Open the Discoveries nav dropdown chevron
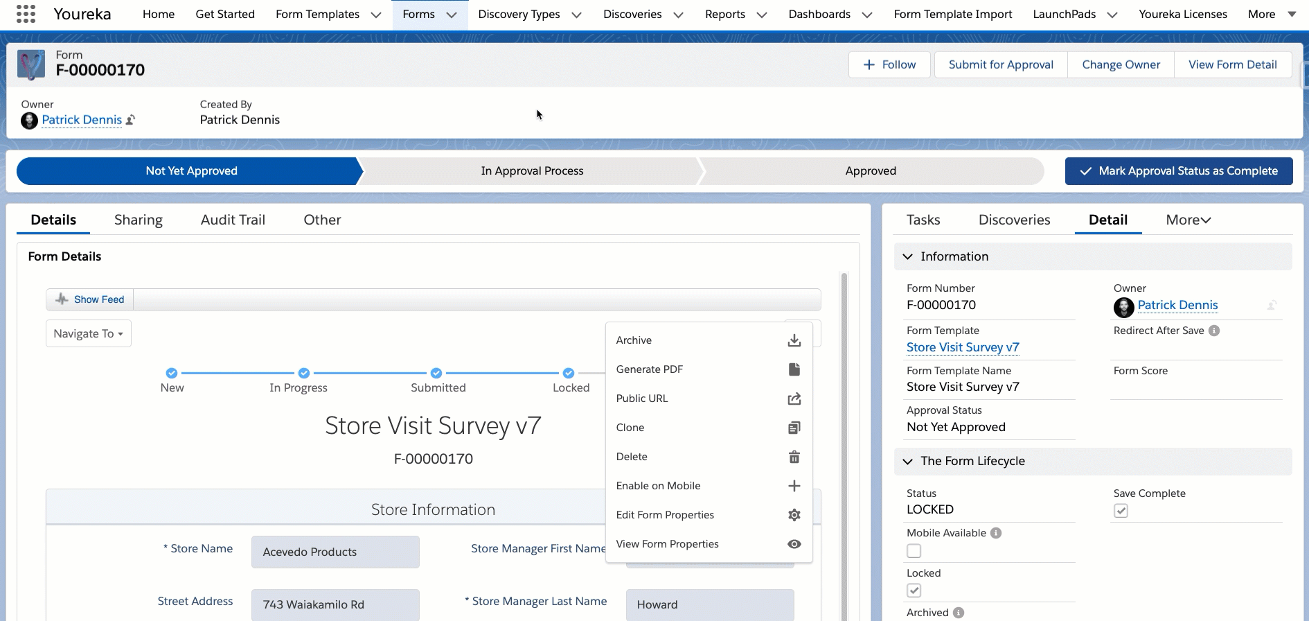This screenshot has width=1309, height=621. pos(678,15)
